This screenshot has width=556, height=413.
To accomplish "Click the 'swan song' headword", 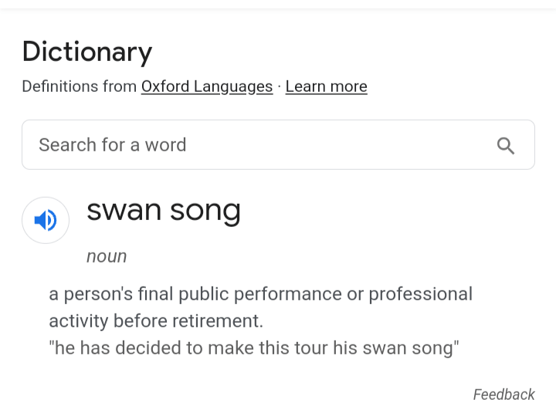I will pos(164,211).
